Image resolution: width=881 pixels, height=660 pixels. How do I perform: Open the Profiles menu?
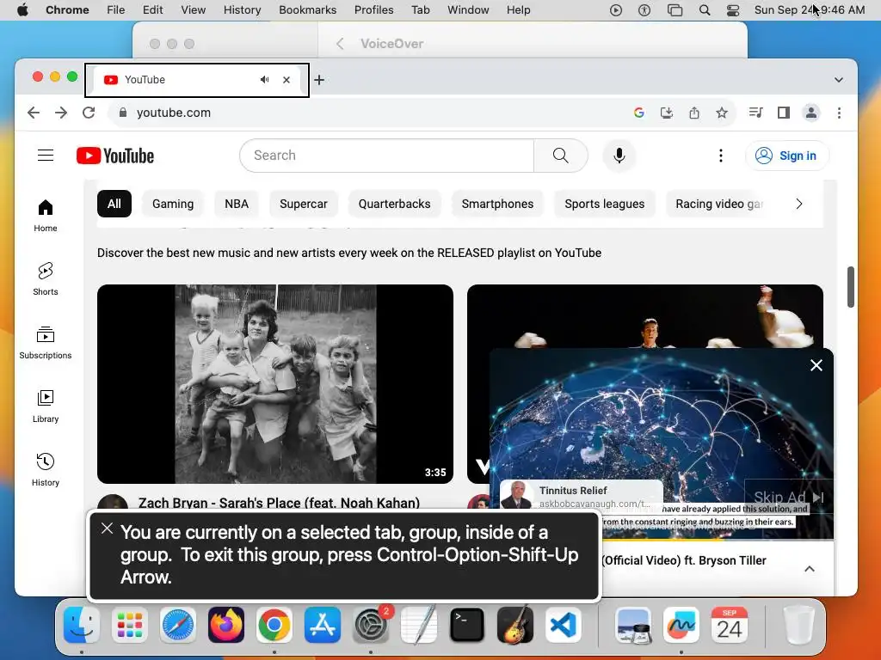click(373, 10)
